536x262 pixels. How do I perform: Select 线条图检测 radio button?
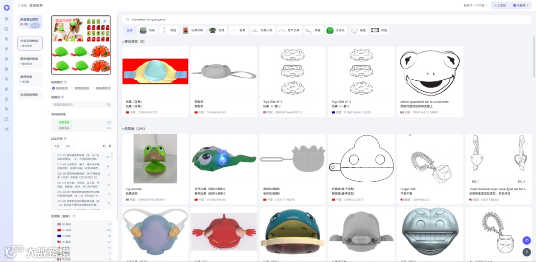[x=92, y=88]
